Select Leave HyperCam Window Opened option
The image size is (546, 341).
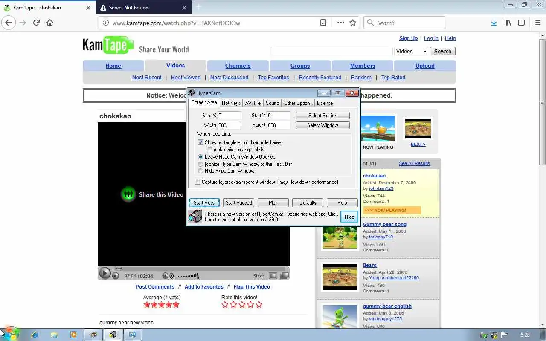[x=200, y=157]
